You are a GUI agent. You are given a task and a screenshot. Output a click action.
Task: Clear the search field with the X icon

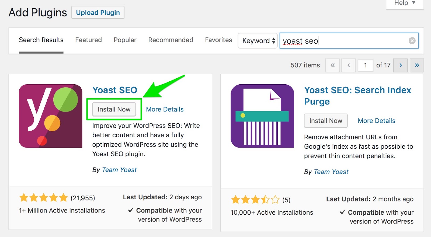pyautogui.click(x=412, y=41)
